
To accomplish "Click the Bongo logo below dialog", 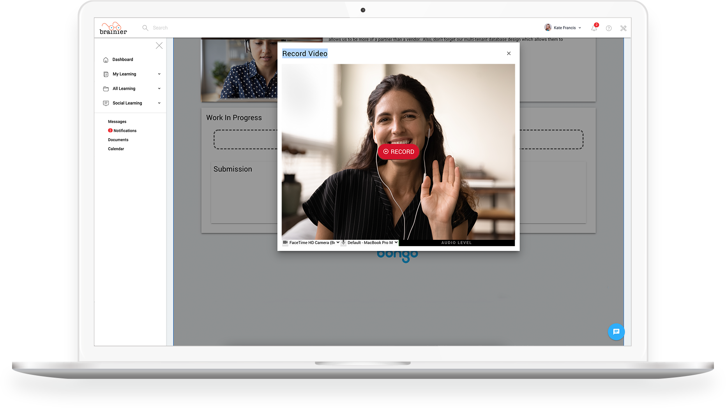I will coord(397,257).
